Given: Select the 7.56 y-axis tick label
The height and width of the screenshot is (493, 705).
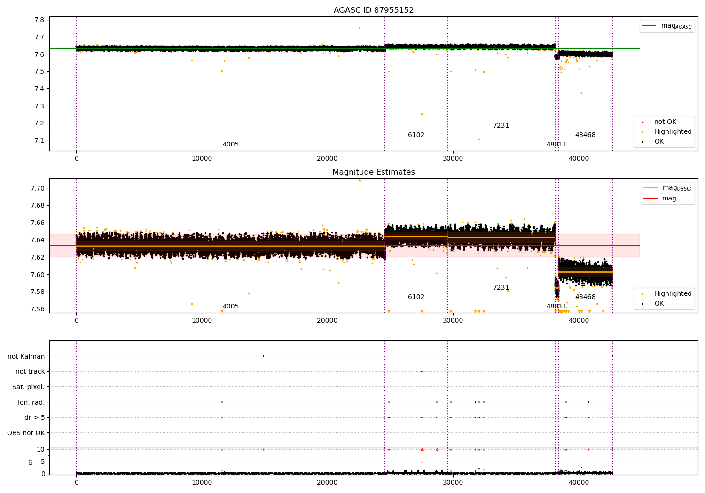Looking at the screenshot, I should tap(38, 309).
